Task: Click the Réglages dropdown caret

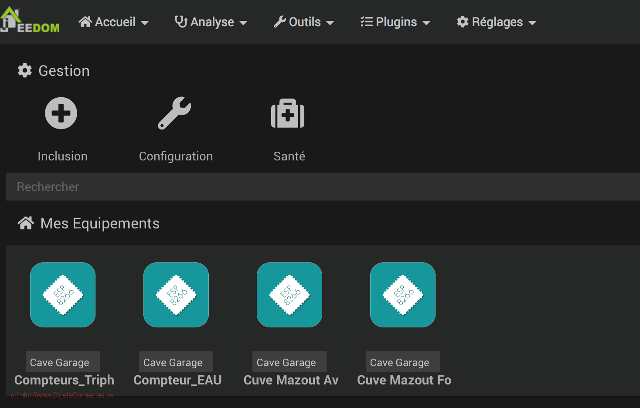Action: 532,23
